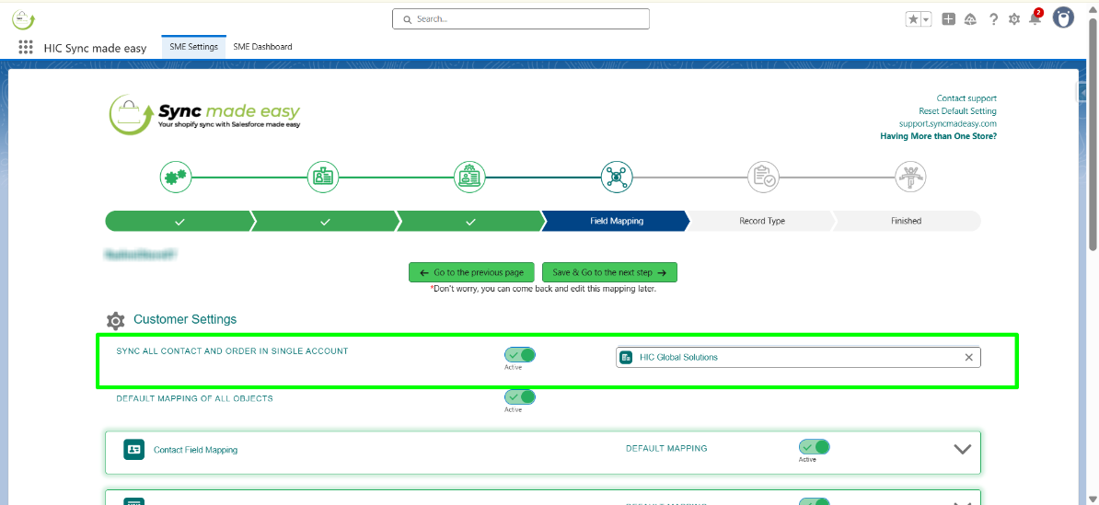Disable Contact Field Mapping default mapping toggle
Image resolution: width=1099 pixels, height=505 pixels.
click(814, 447)
